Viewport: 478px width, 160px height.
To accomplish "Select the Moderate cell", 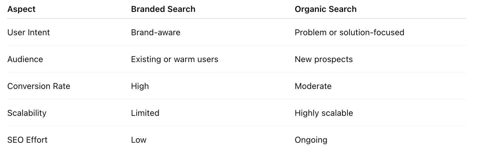I will (x=313, y=86).
